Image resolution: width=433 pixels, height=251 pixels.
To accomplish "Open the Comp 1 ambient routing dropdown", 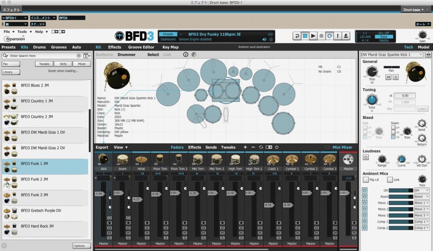I will (422, 222).
